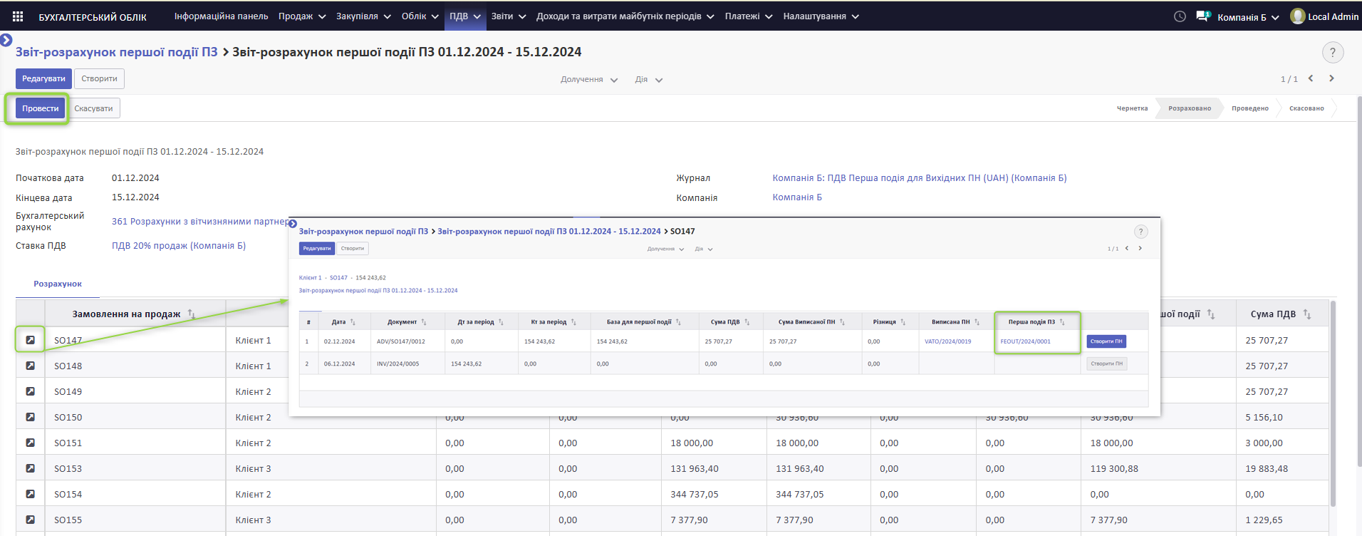
Task: Open the Звіти menu dropdown
Action: pyautogui.click(x=508, y=16)
